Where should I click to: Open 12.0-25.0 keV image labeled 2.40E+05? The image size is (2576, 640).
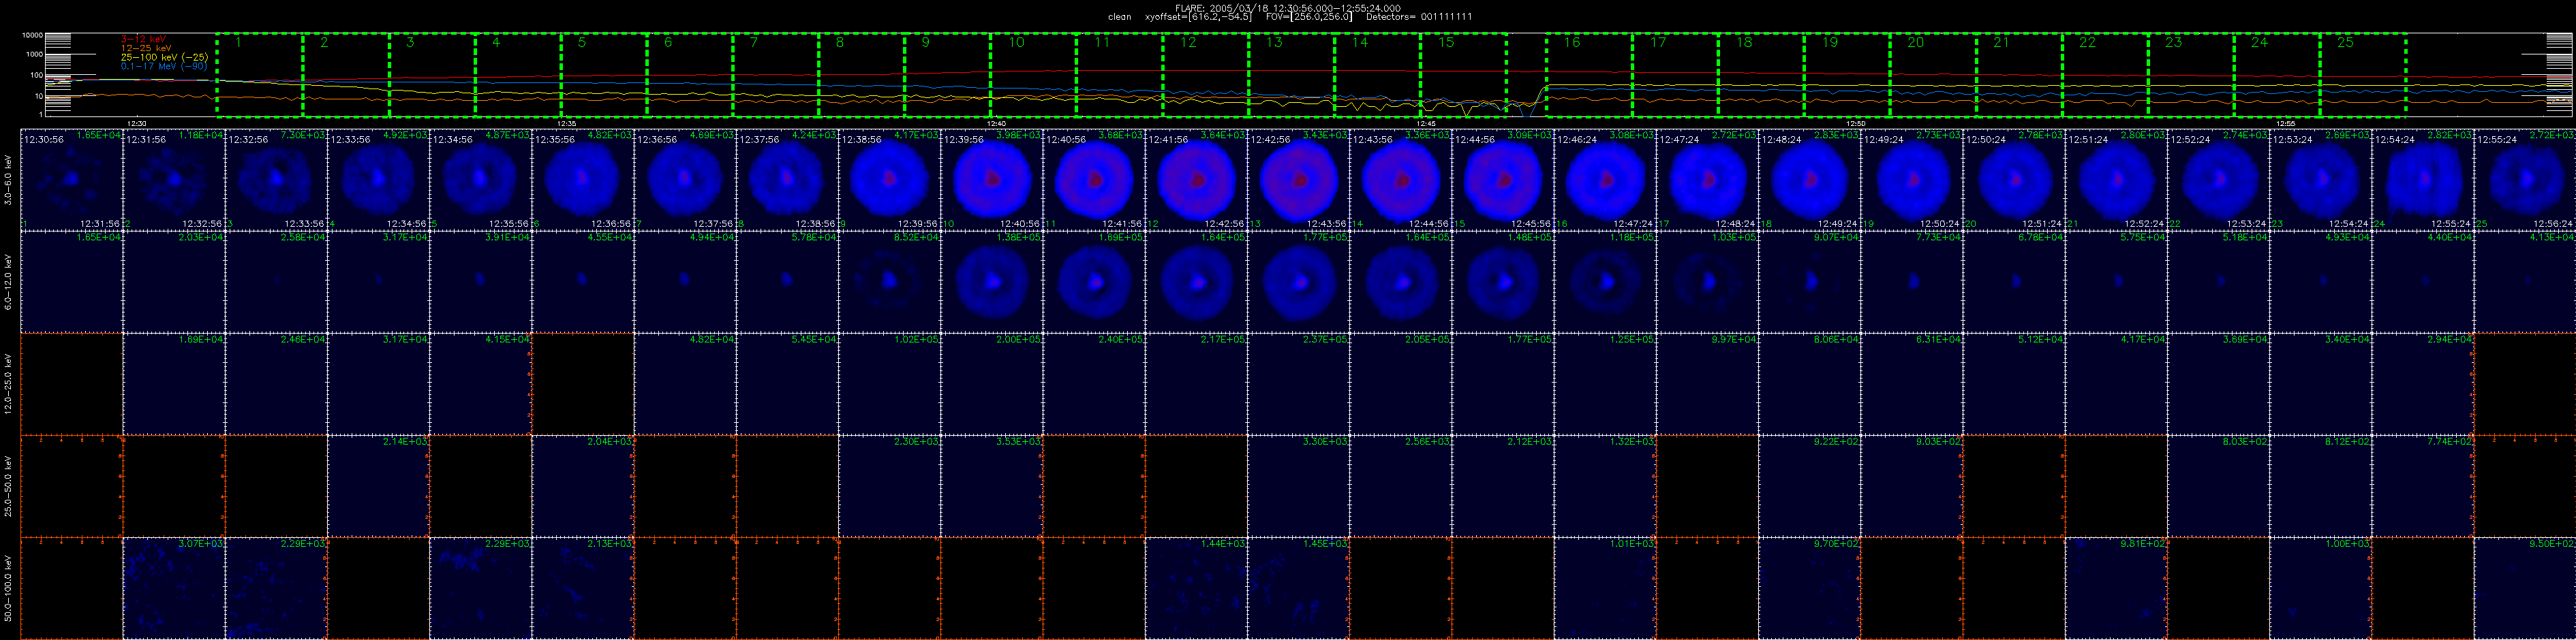coord(1094,383)
